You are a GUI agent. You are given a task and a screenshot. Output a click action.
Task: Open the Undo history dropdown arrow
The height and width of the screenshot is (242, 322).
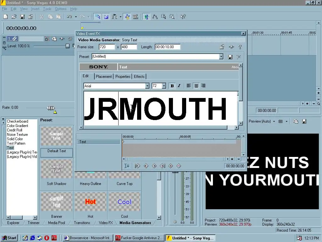76,17
